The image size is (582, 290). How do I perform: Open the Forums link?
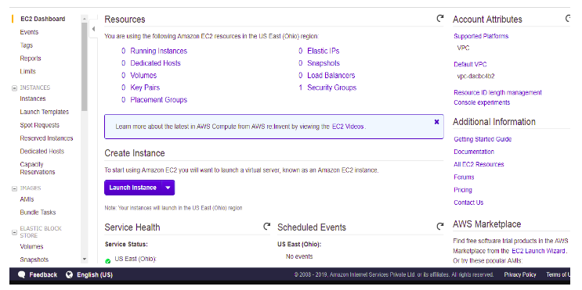[464, 177]
